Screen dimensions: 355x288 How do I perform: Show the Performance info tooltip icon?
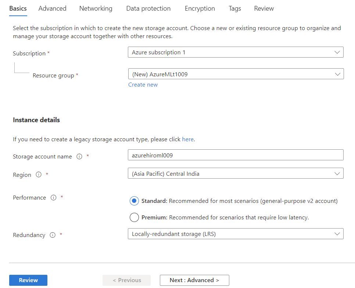pos(53,198)
